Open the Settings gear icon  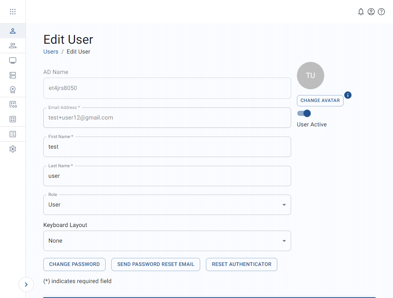point(13,149)
